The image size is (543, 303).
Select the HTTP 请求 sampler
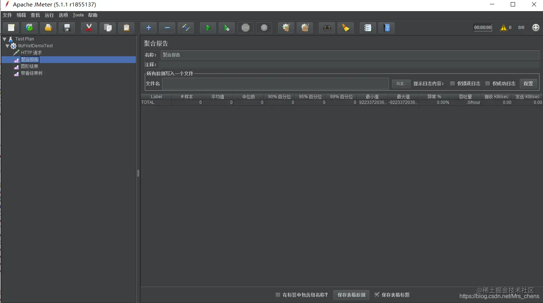click(x=31, y=53)
